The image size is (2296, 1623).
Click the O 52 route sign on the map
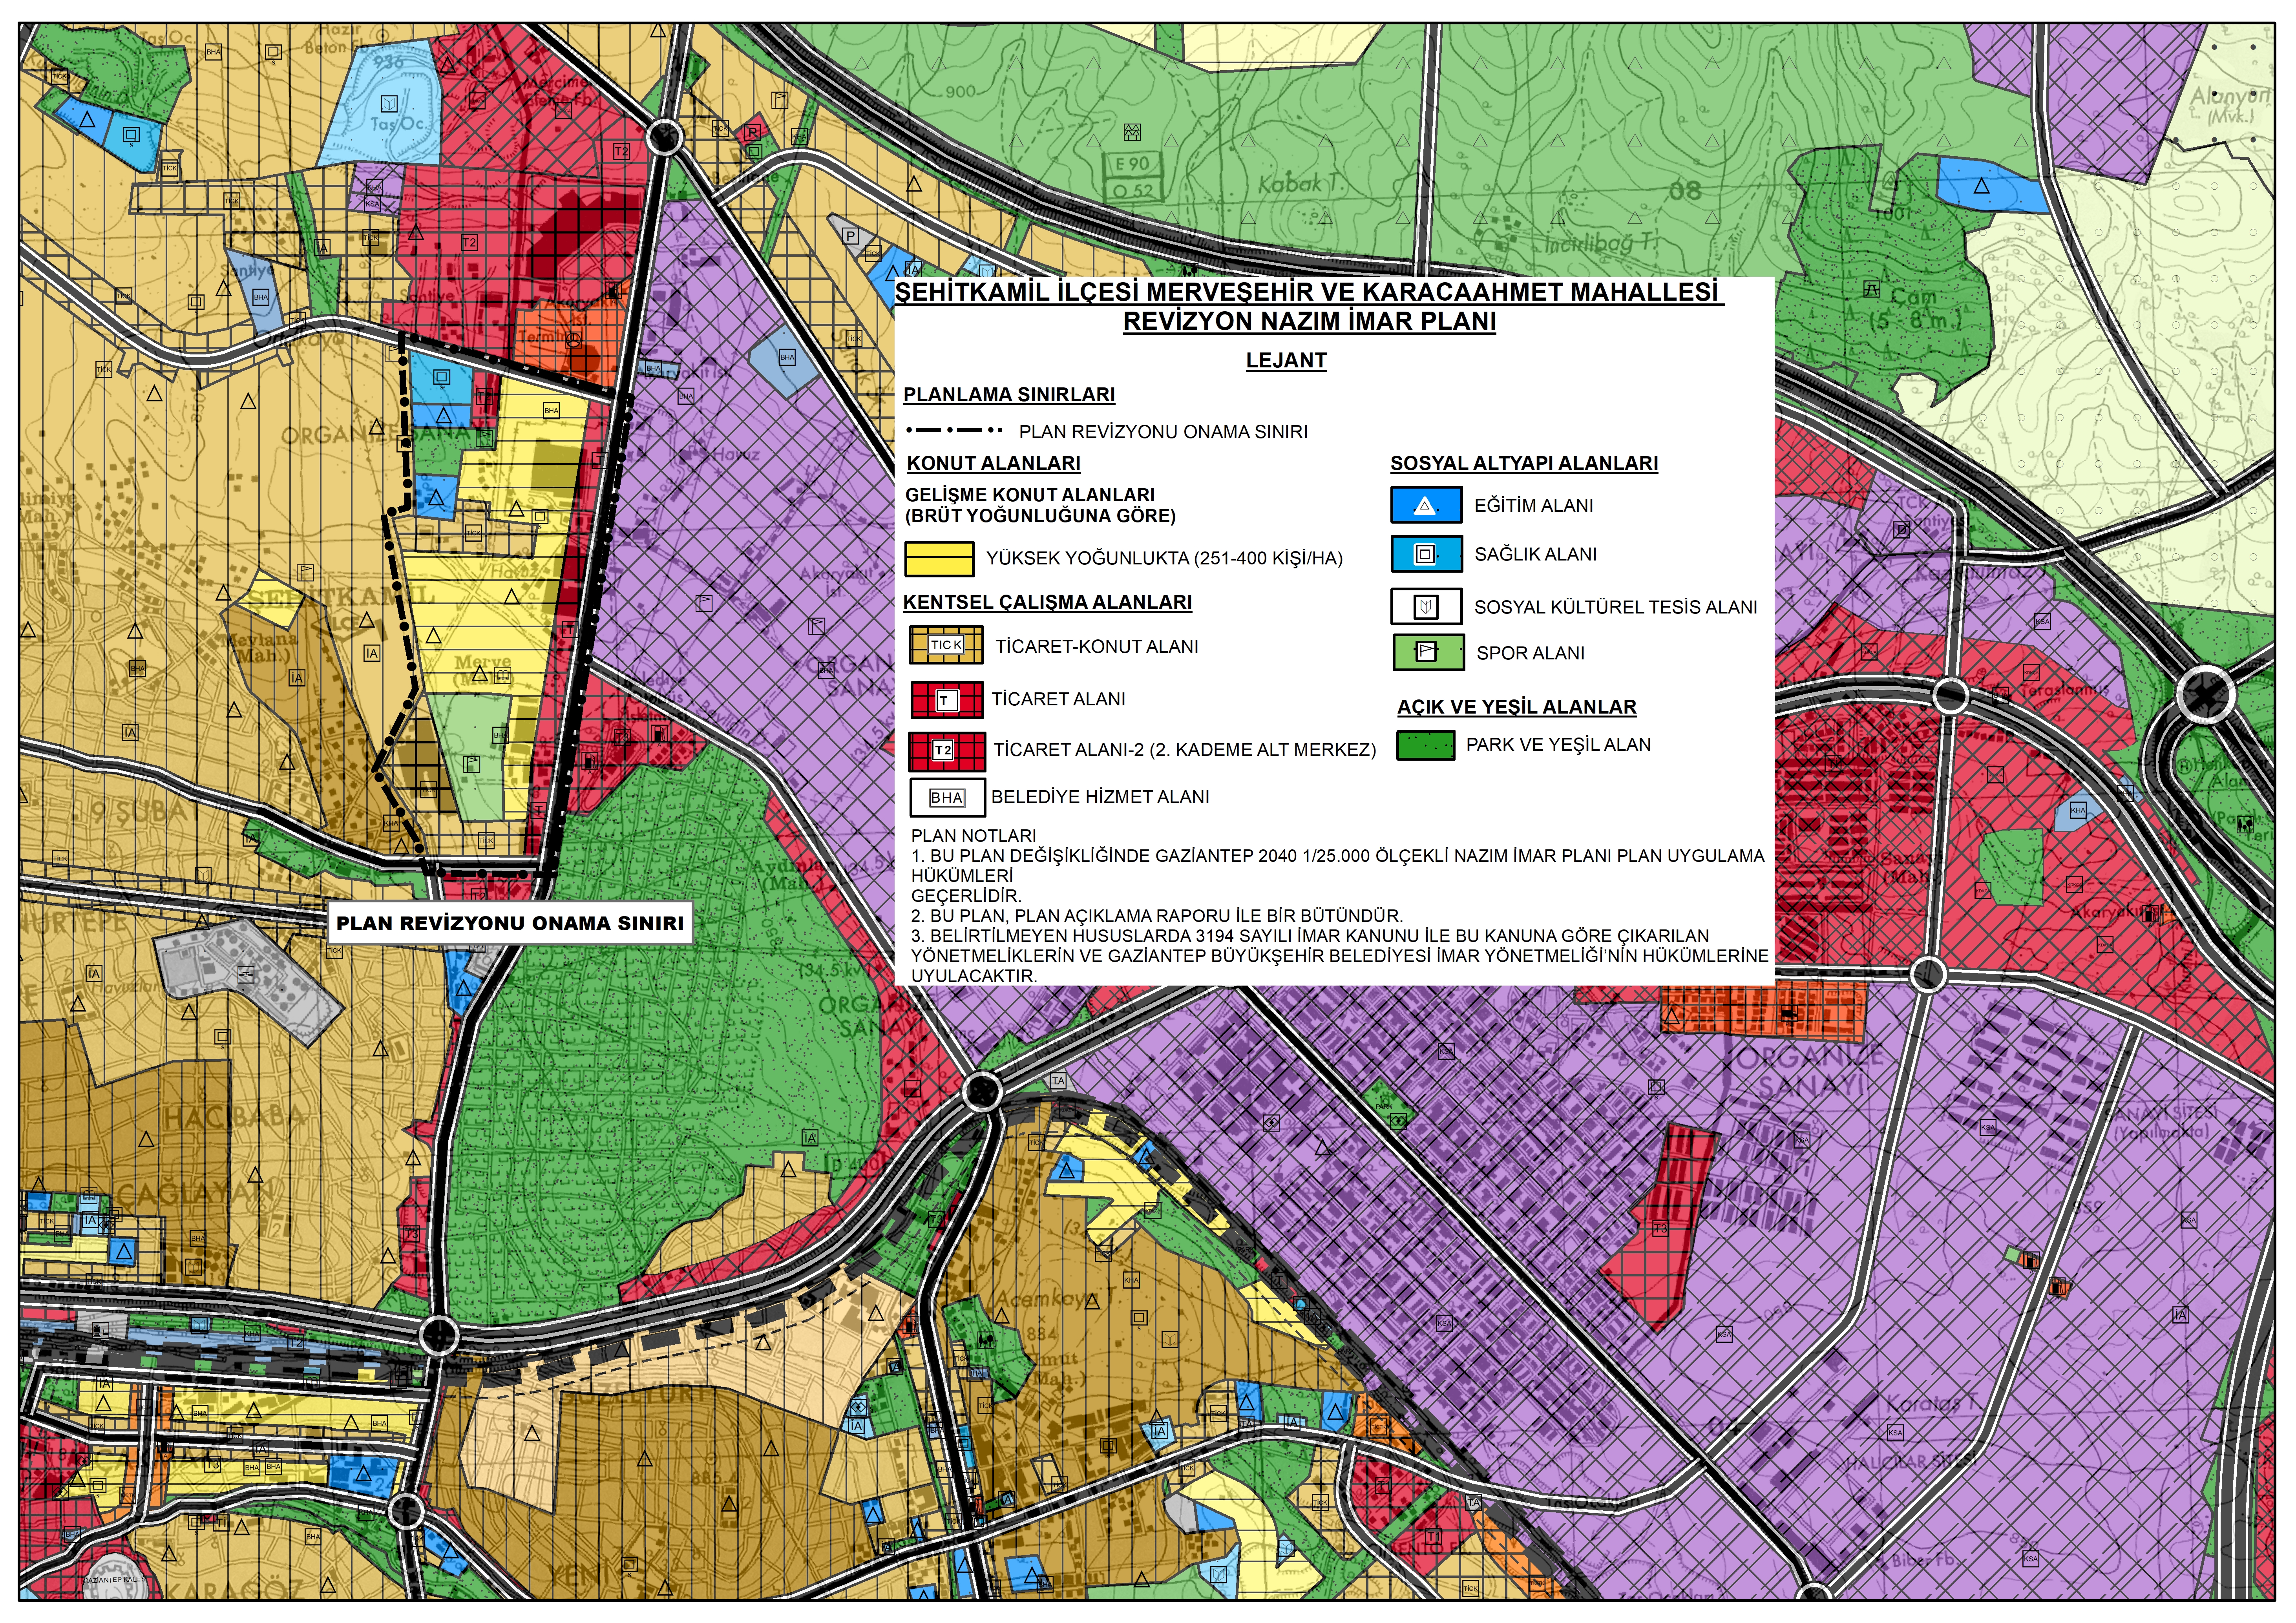point(1132,190)
